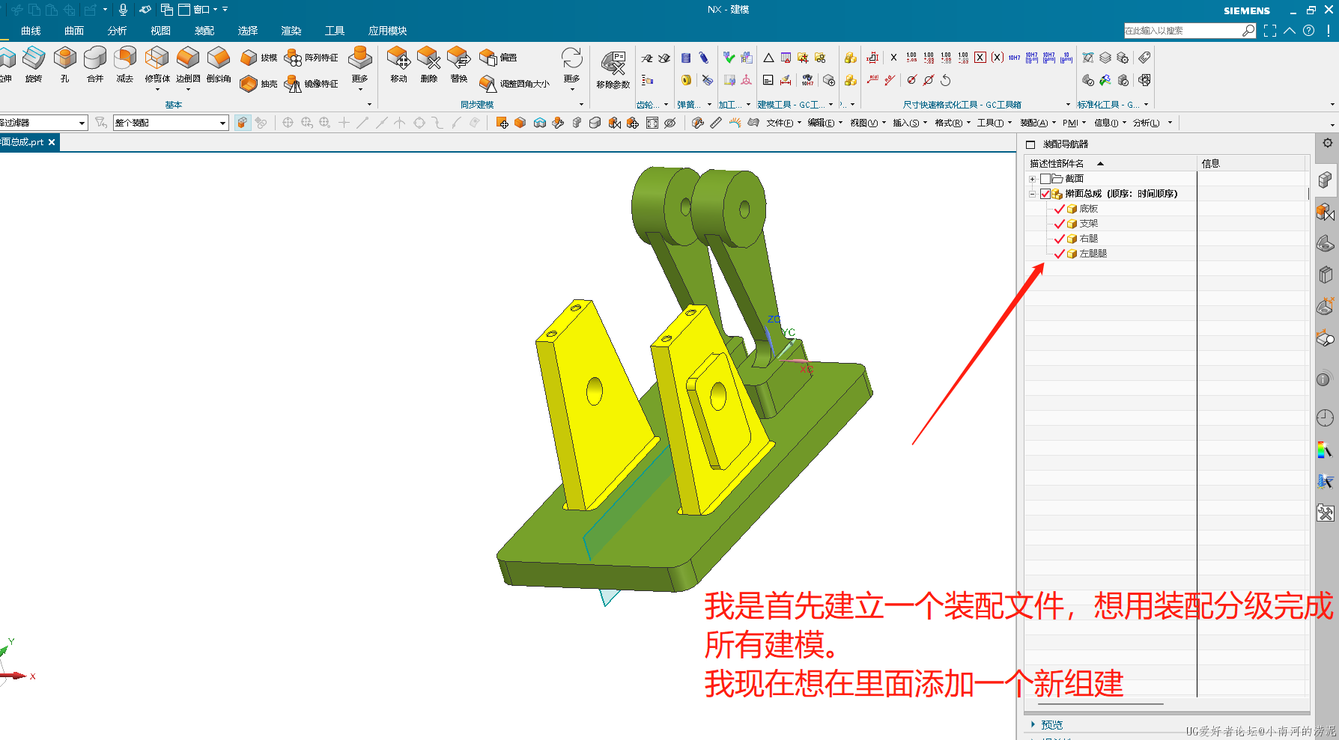The width and height of the screenshot is (1339, 740).
Task: Expand the 预览 section
Action: coord(1047,724)
